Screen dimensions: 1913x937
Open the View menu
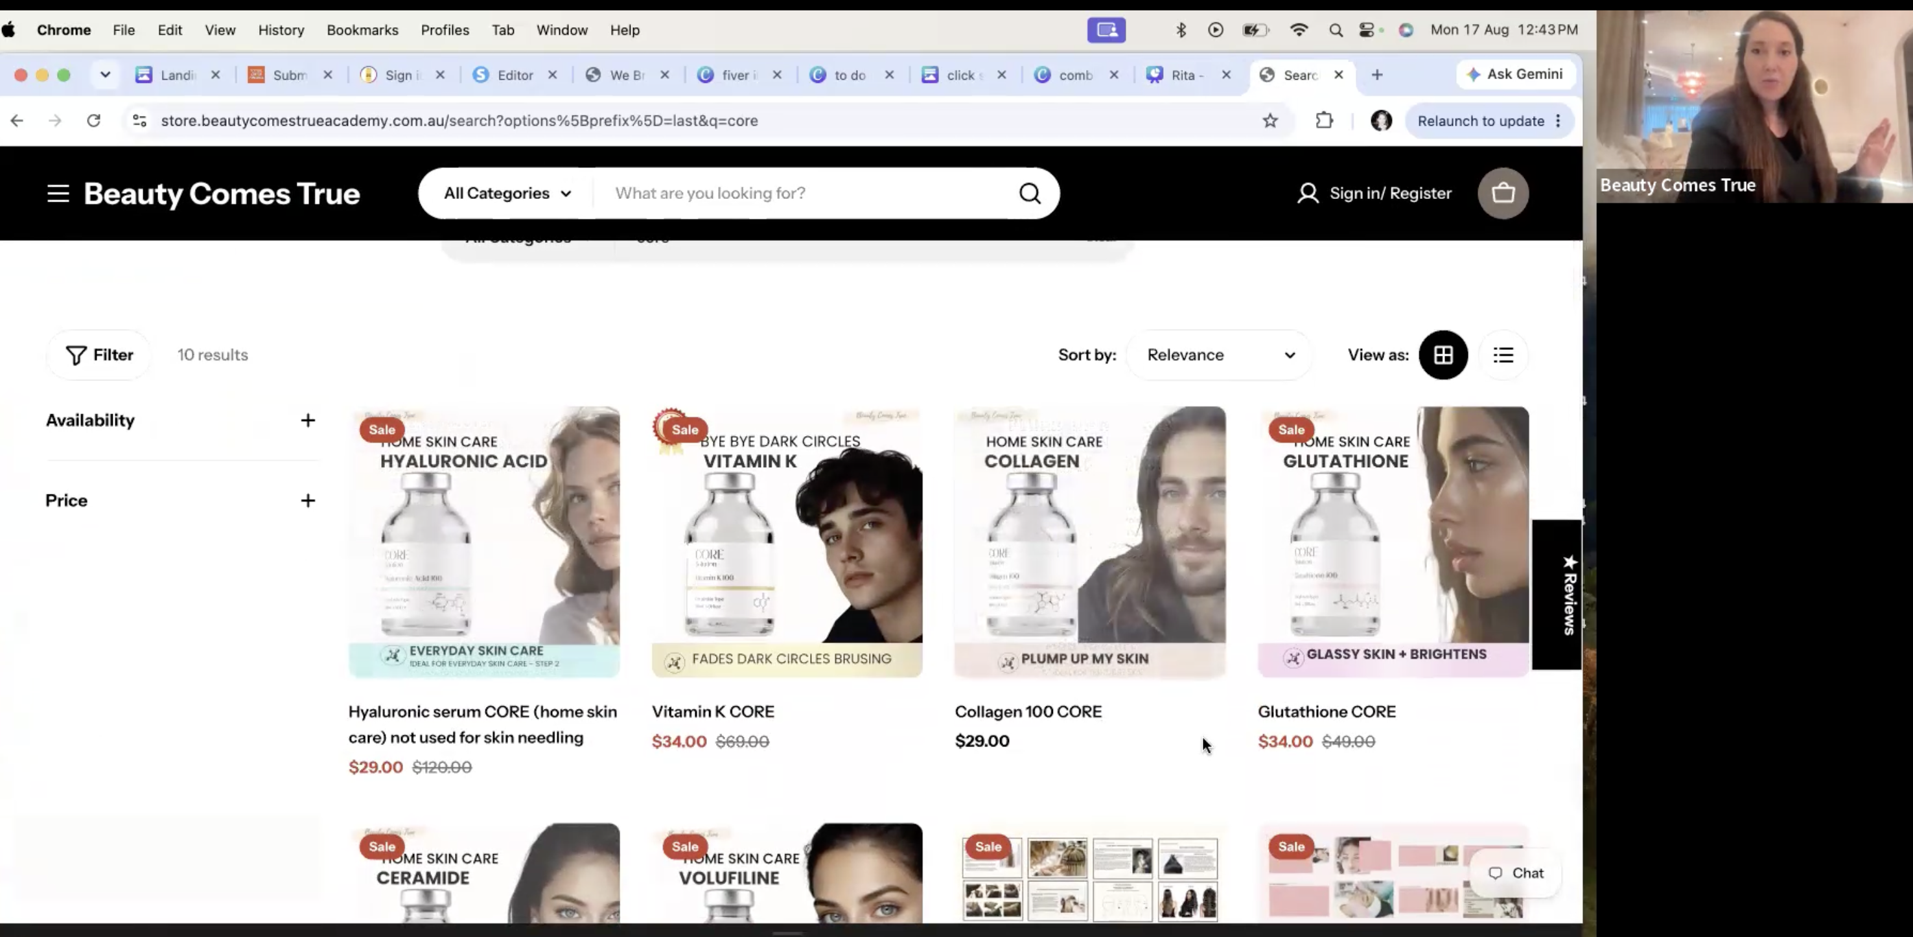[220, 30]
